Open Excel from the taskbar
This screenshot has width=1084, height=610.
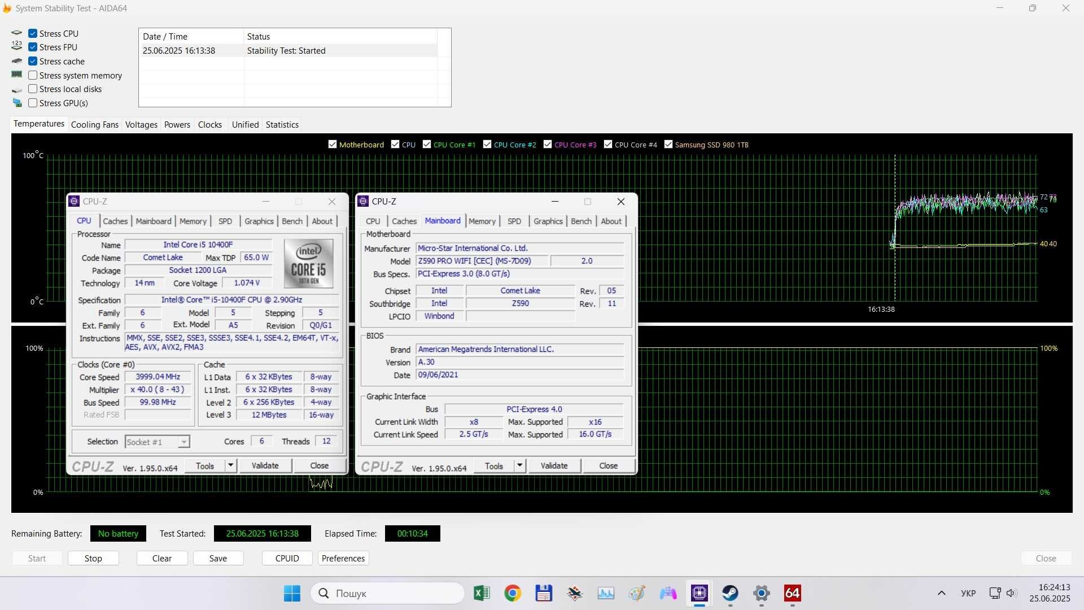click(x=482, y=593)
